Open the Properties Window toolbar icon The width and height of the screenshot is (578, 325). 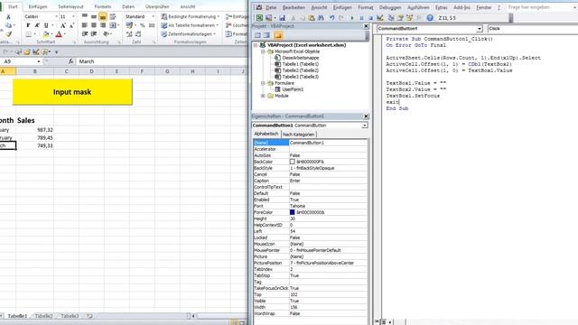400,18
